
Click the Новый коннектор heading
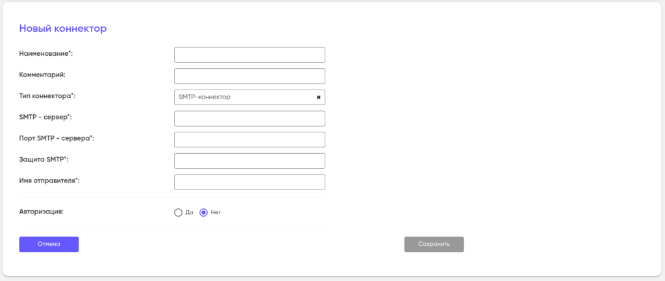[63, 29]
